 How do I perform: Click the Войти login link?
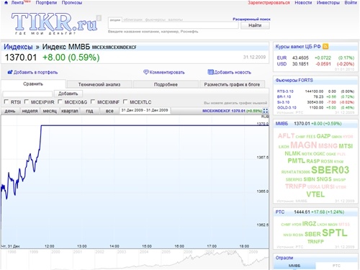(351, 3)
